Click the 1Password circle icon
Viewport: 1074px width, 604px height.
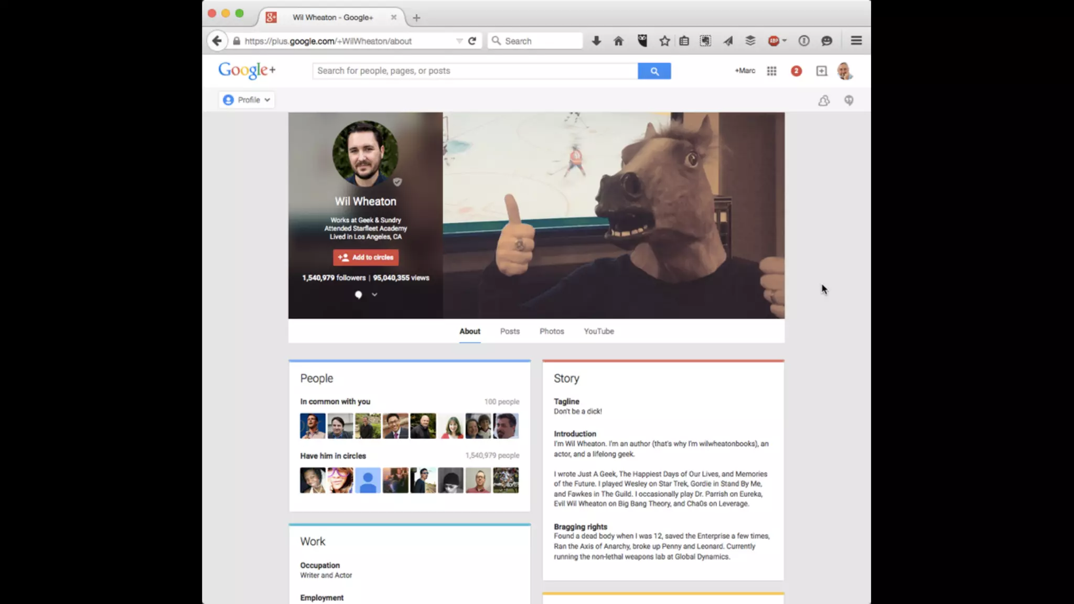pos(804,41)
